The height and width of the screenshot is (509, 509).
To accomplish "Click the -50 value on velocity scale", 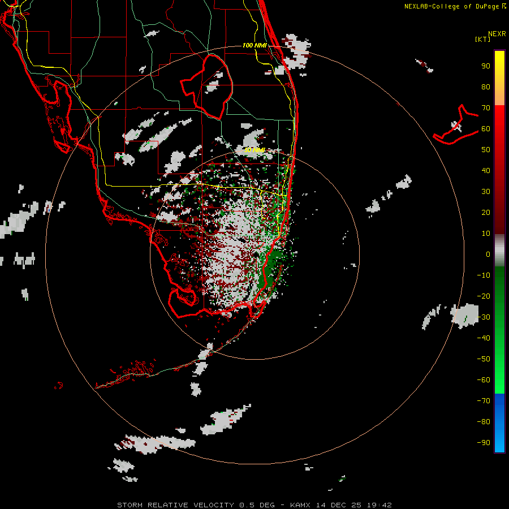I will pos(484,359).
